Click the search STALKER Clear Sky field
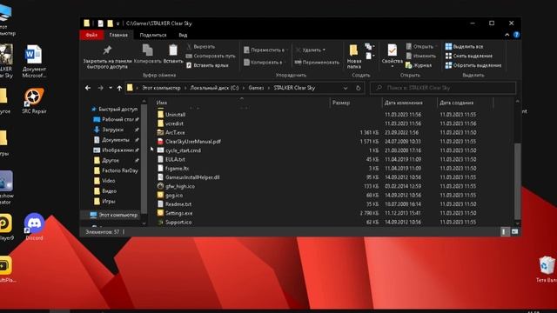Image resolution: width=557 pixels, height=313 pixels. 443,88
